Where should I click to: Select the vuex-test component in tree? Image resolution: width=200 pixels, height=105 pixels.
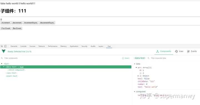[11, 73]
